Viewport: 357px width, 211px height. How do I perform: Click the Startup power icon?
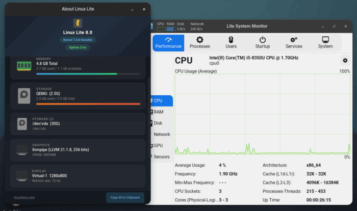click(x=263, y=40)
